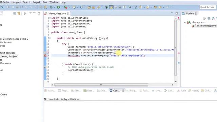Click Last Edit Location arrow icon

pyautogui.click(x=155, y=7)
